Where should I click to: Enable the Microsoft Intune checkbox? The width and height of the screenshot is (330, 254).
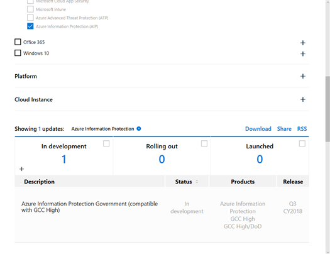pyautogui.click(x=30, y=9)
